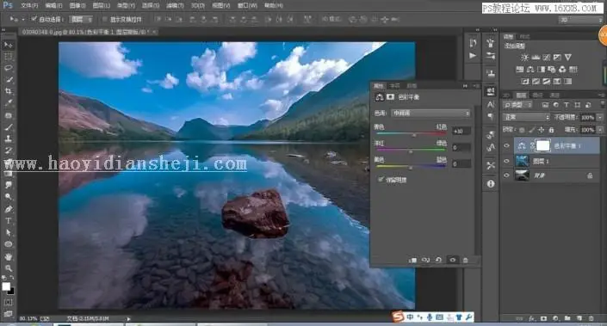The height and width of the screenshot is (326, 607).
Task: Add a Vibrance adjustment
Action: [567, 58]
